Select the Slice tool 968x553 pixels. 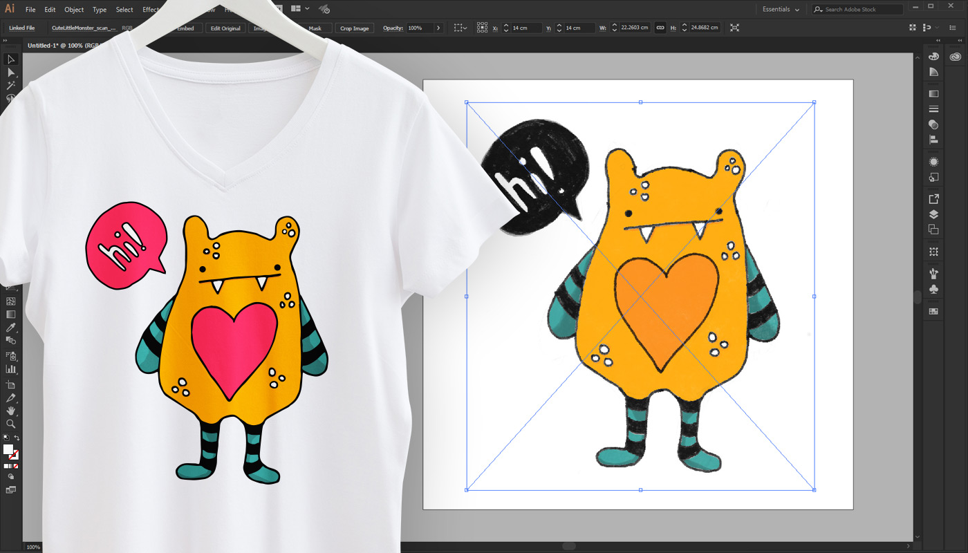tap(11, 397)
